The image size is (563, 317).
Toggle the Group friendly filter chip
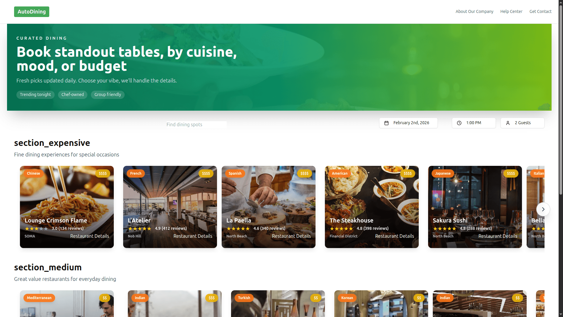coord(108,95)
